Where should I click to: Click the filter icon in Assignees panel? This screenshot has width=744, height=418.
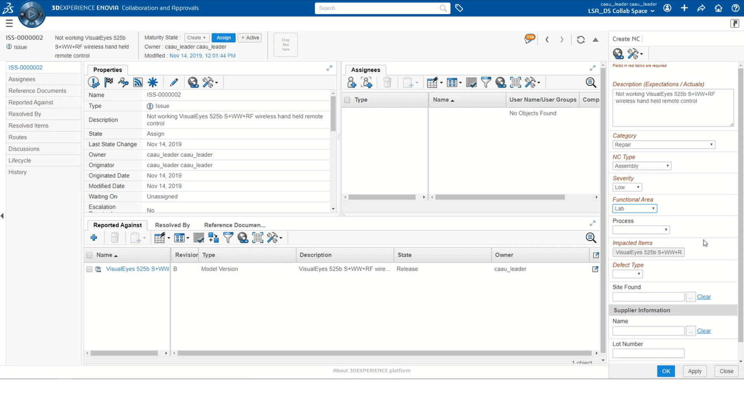tap(486, 82)
